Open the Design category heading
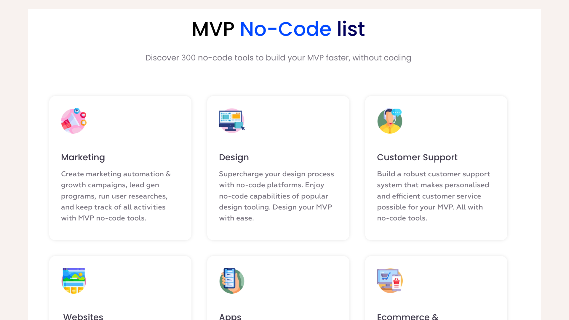The height and width of the screenshot is (320, 569). tap(234, 157)
